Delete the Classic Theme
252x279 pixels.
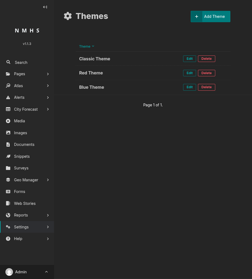coord(206,59)
